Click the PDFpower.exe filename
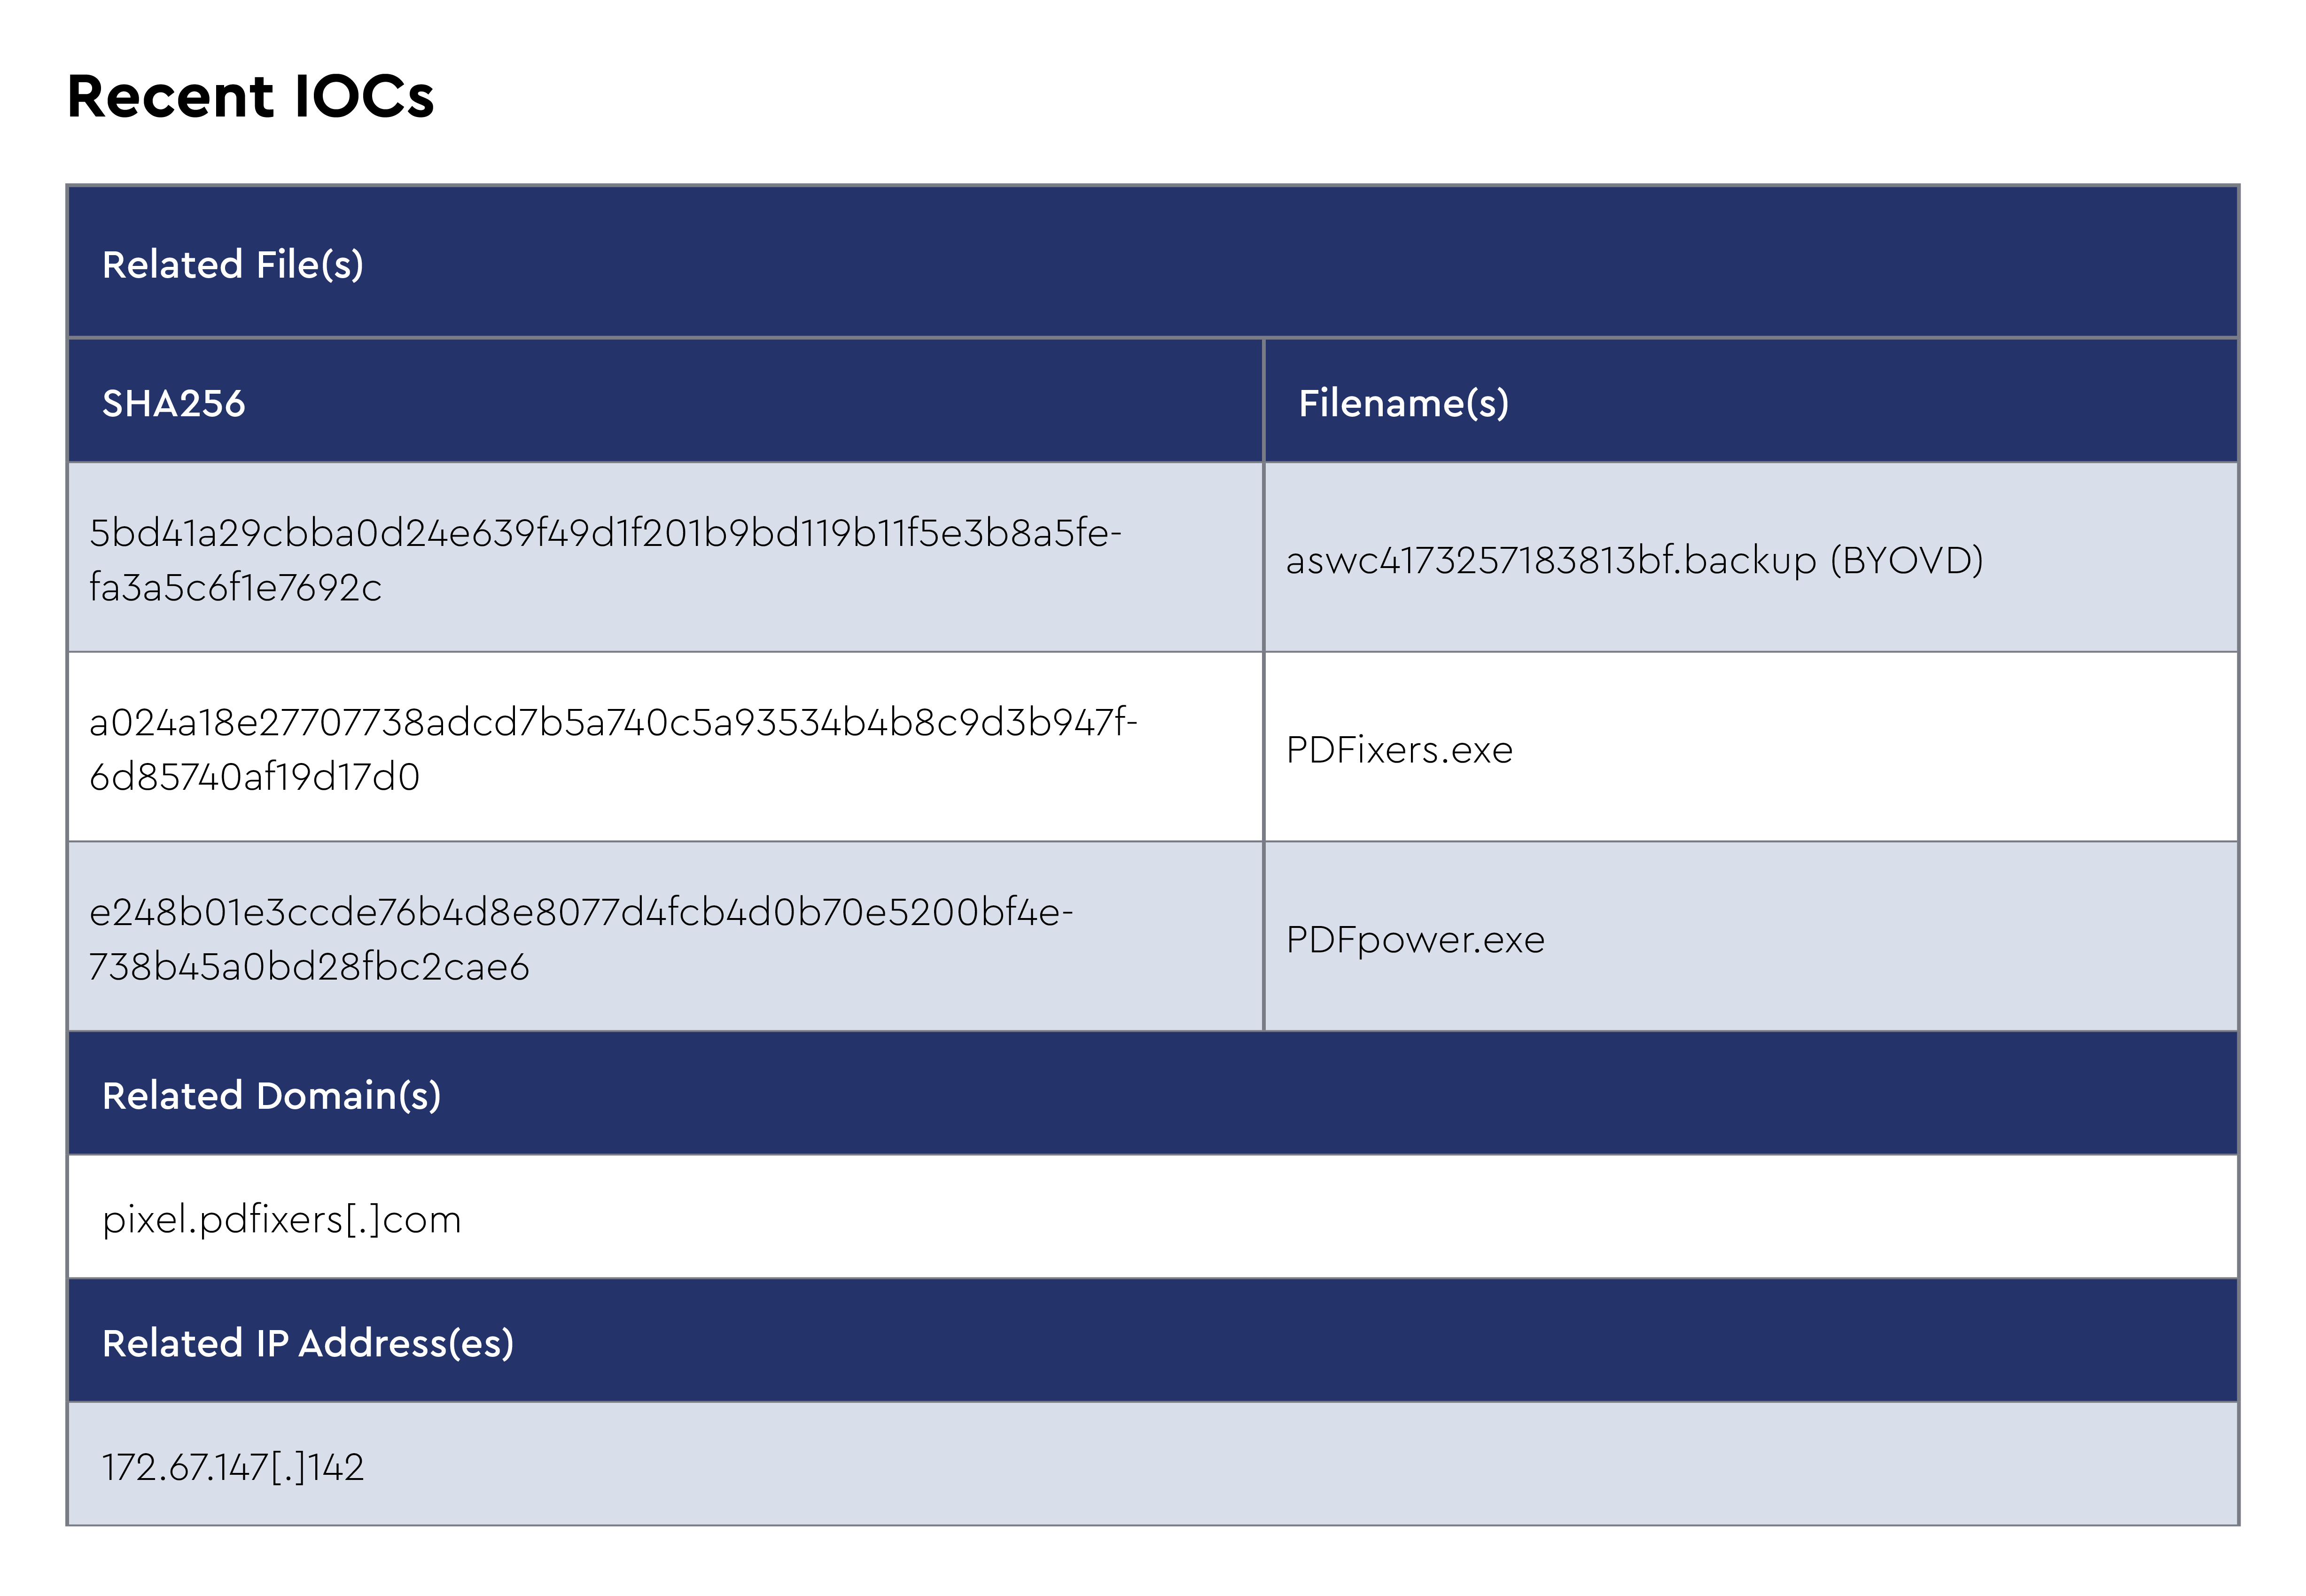 point(1415,940)
